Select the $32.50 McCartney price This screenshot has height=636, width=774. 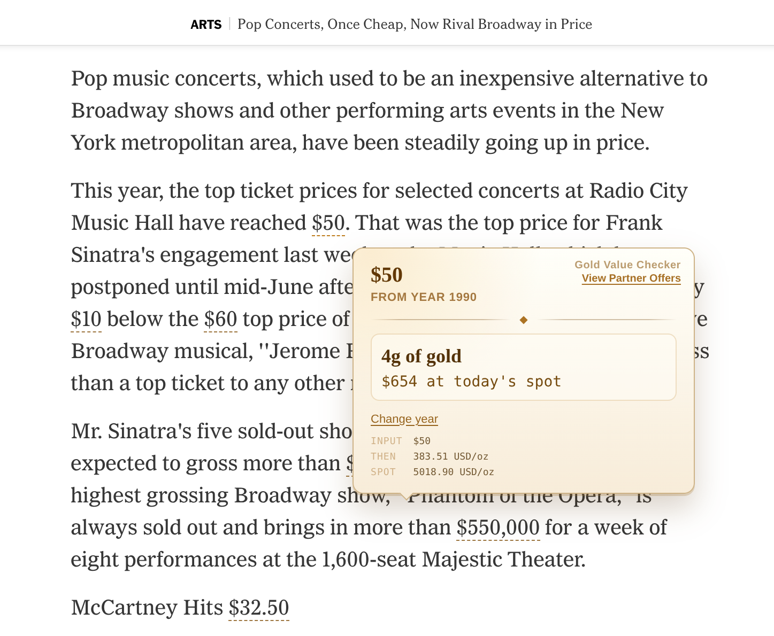point(258,607)
